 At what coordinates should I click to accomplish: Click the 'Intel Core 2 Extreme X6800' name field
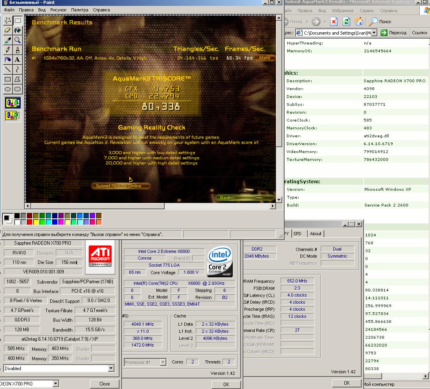(x=164, y=251)
